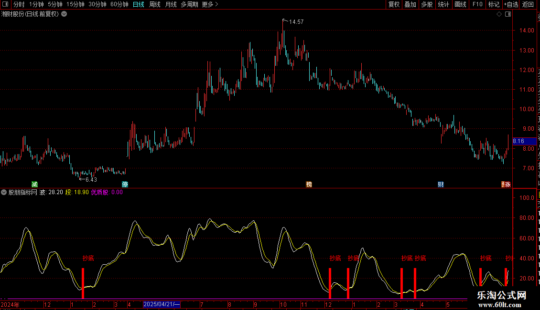This screenshot has height=310, width=540.
Task: Click the 湘财股份(日线.前复权) title
Action: (30, 14)
